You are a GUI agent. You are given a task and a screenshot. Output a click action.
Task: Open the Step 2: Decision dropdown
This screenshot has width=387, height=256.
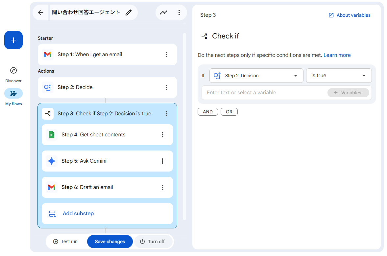256,76
